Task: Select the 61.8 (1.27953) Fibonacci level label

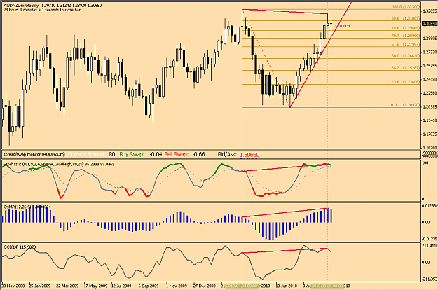Action: 406,44
